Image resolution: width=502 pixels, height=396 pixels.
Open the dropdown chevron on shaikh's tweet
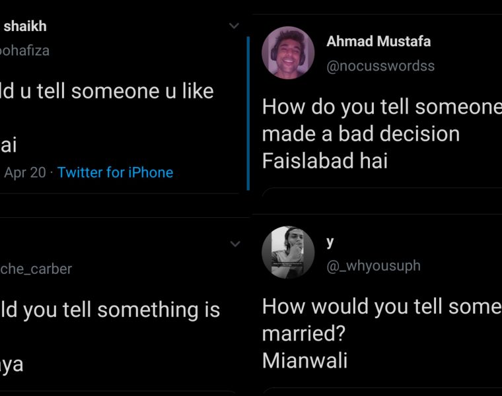tap(234, 26)
